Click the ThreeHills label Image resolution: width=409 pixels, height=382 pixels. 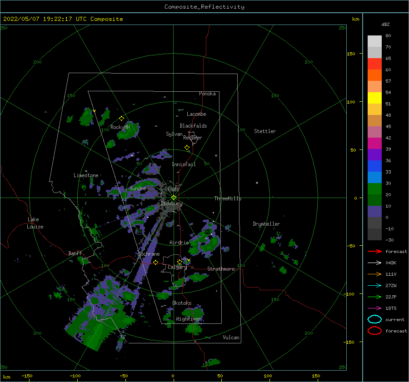pos(228,198)
